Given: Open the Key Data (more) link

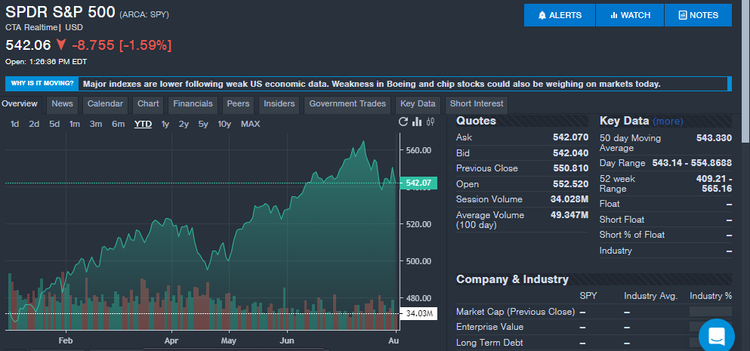Looking at the screenshot, I should tap(668, 122).
